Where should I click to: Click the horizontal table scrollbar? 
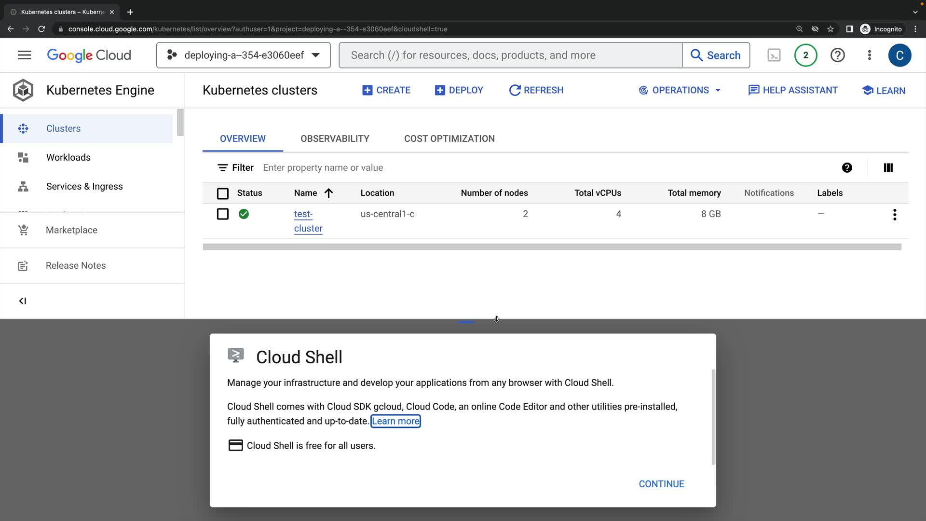552,247
